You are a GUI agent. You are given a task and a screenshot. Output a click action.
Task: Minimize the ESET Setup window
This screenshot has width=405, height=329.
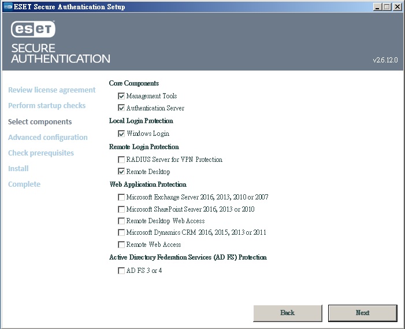(377, 7)
